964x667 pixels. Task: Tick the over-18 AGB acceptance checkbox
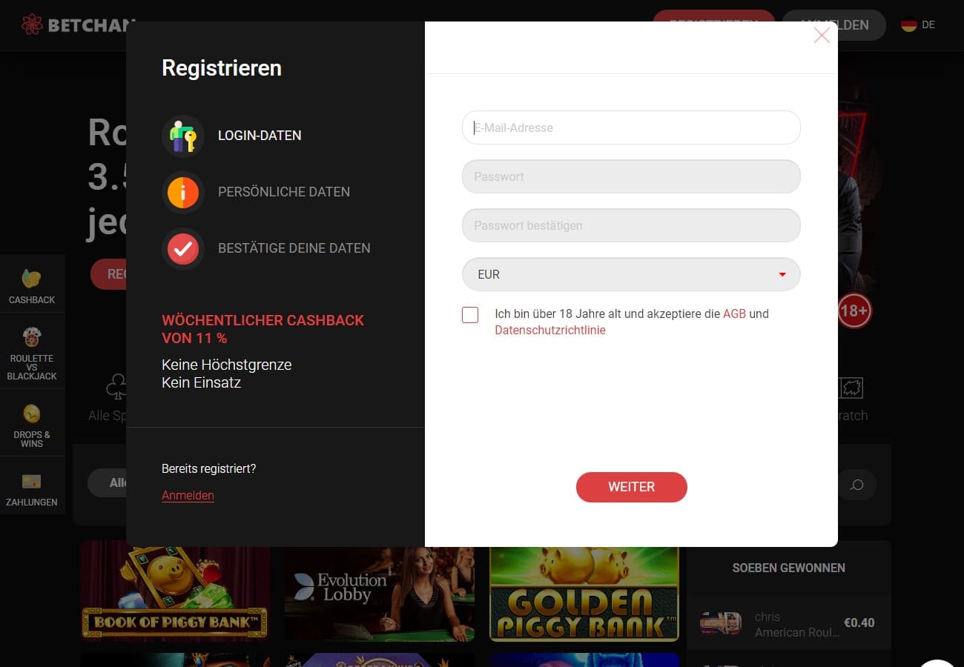click(x=470, y=314)
